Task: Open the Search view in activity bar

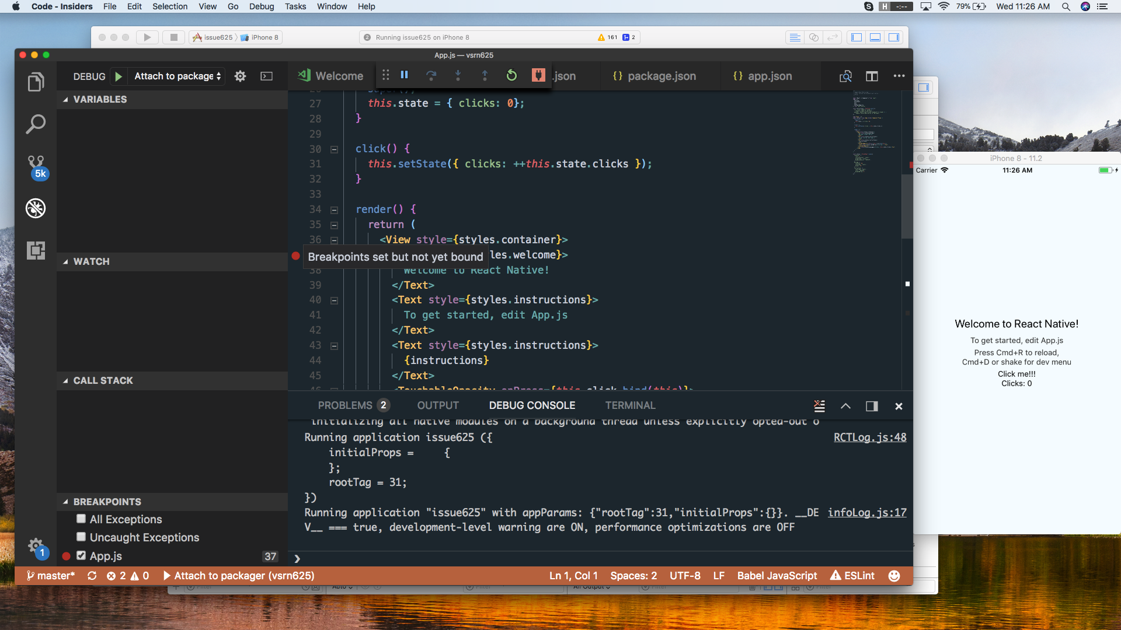Action: (36, 124)
